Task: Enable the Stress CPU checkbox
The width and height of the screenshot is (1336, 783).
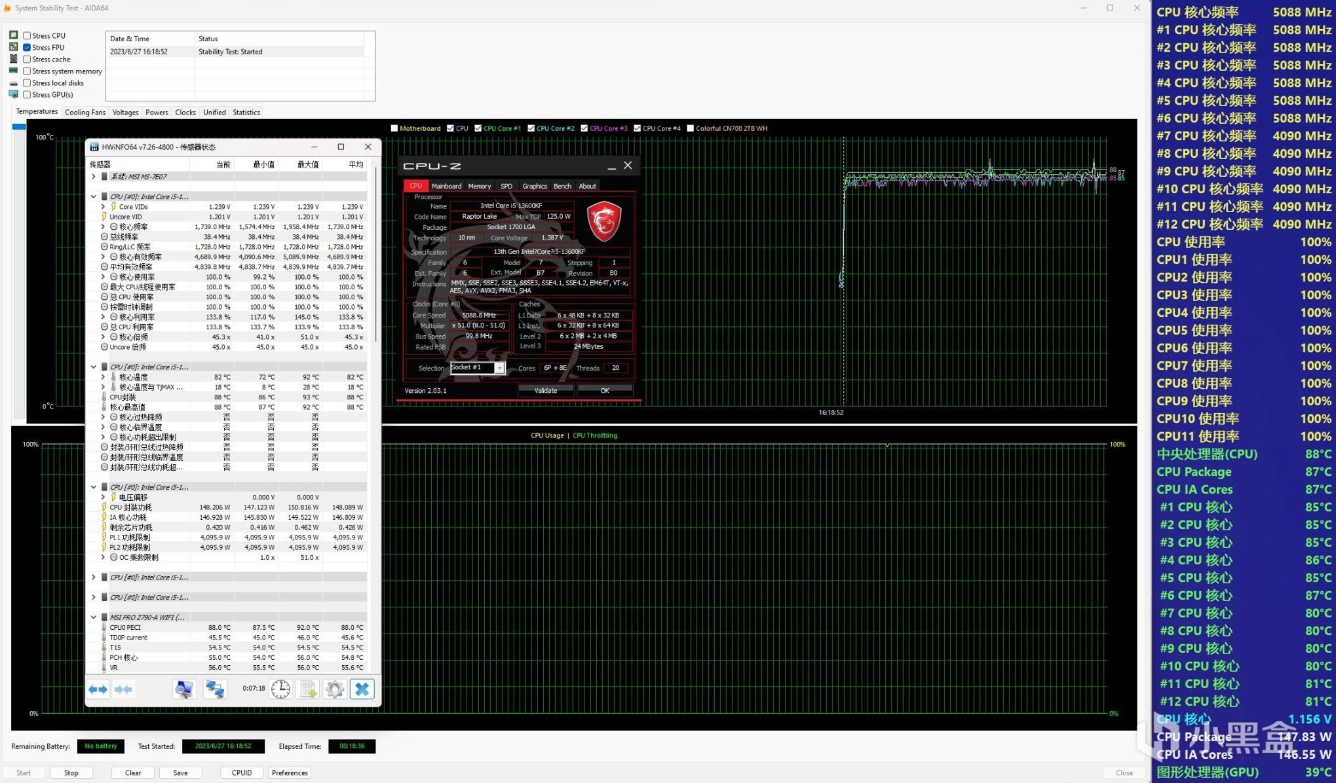Action: pos(27,36)
